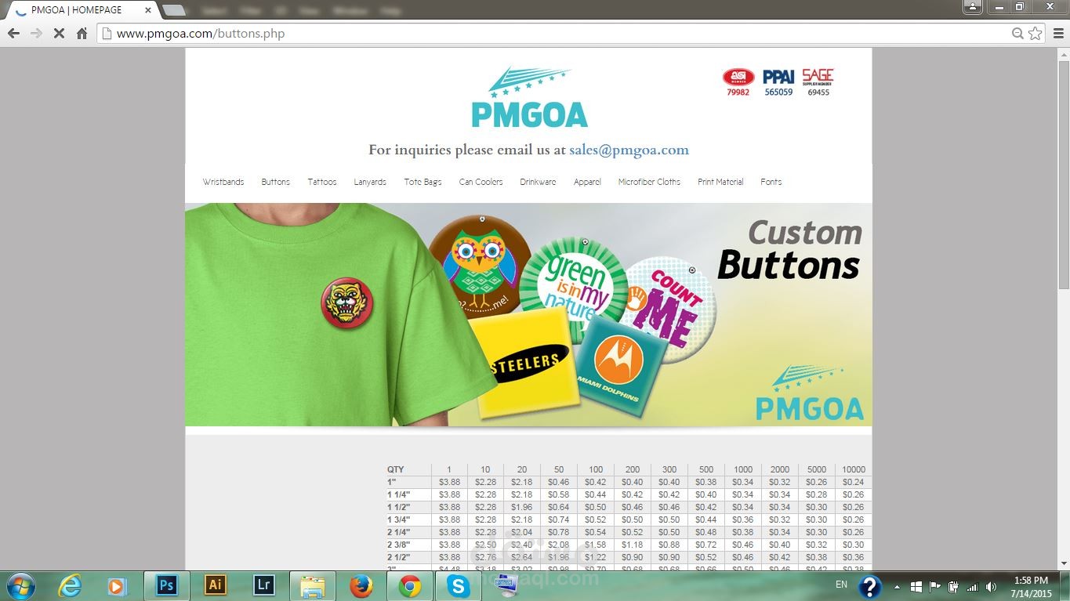
Task: Switch to Chrome in taskbar
Action: (x=409, y=586)
